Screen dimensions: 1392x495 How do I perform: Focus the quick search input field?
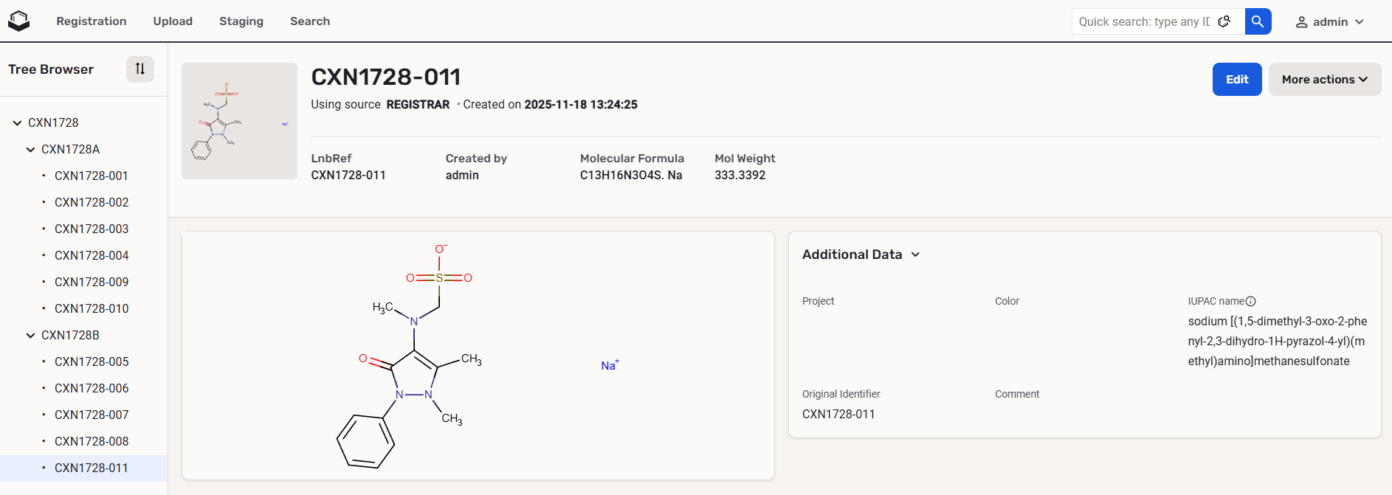click(x=1143, y=21)
